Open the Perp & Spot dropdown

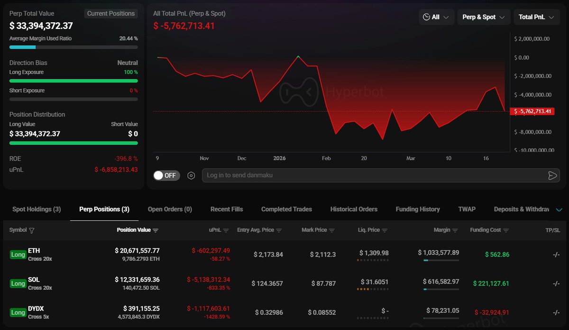click(484, 17)
